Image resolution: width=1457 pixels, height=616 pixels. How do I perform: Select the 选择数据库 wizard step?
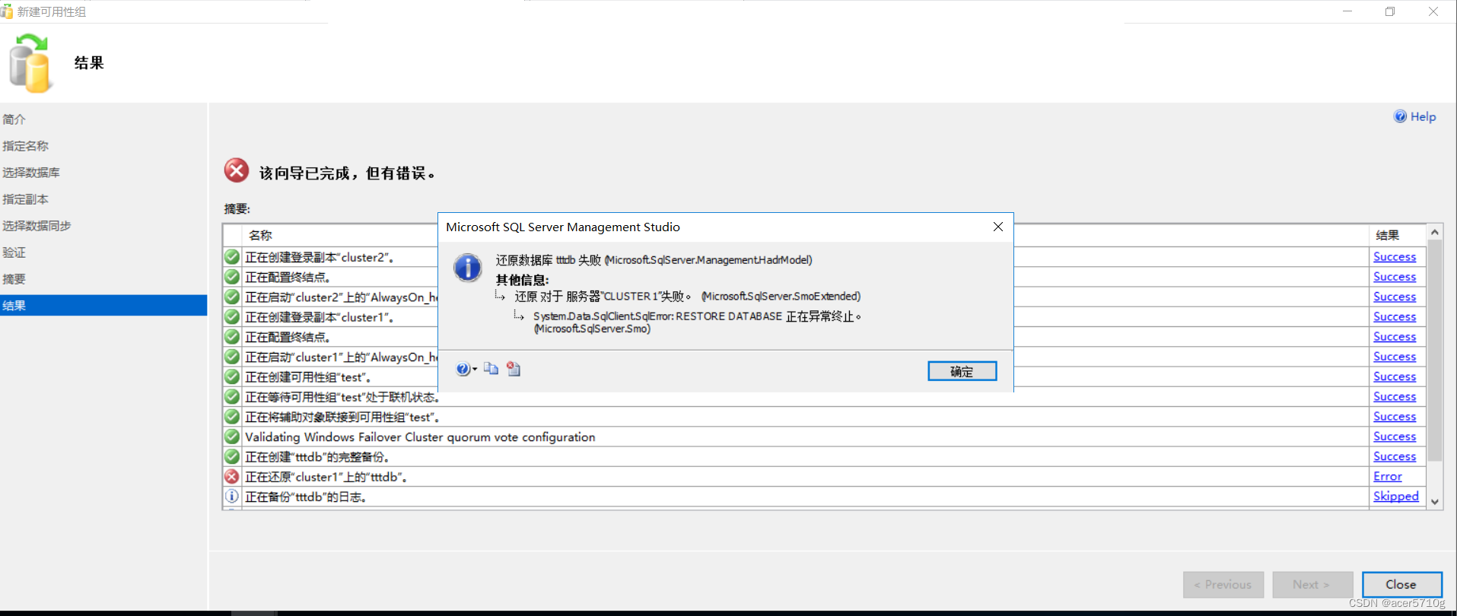point(31,173)
